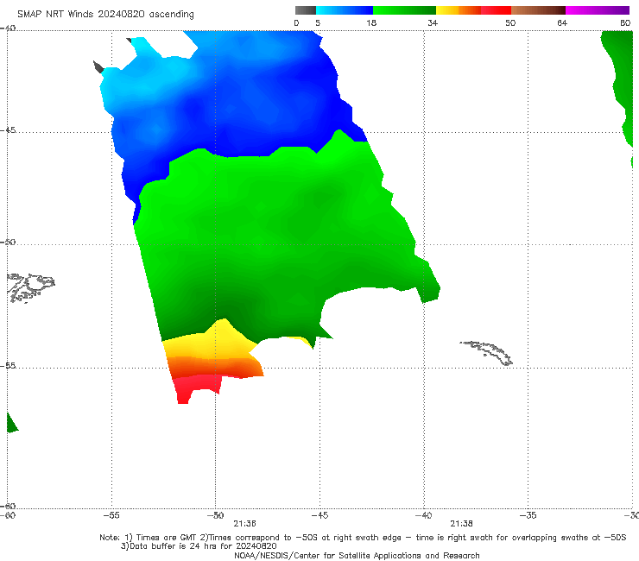Click the magenta-purple segment of the color bar
The height and width of the screenshot is (561, 639).
click(598, 10)
